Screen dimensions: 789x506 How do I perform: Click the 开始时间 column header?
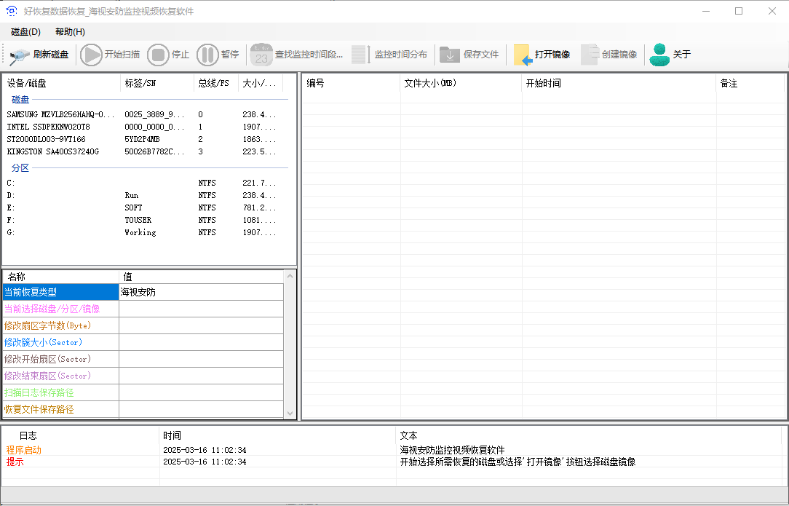coord(619,83)
